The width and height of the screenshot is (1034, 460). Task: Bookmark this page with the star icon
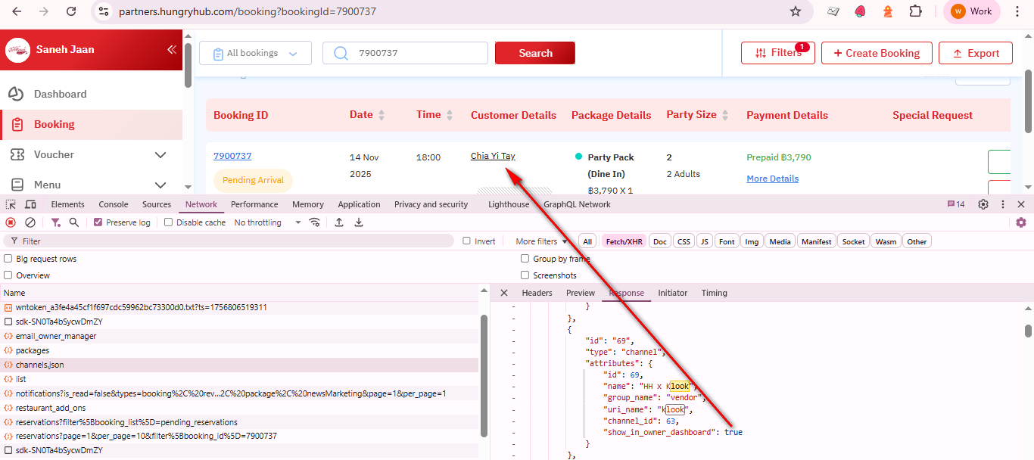click(796, 11)
